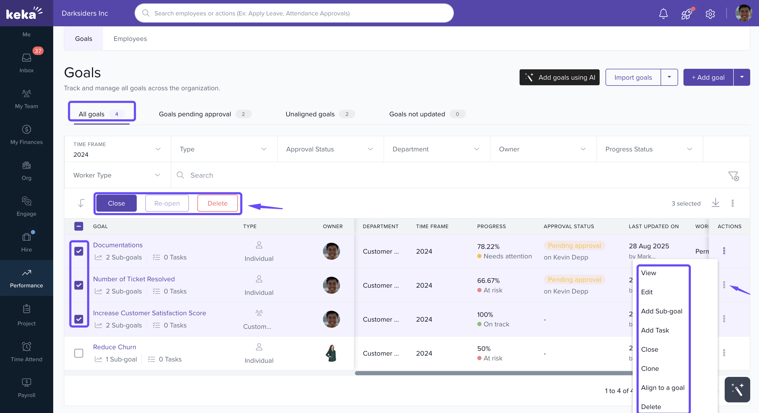
Task: Click the red Delete bulk button
Action: tap(217, 203)
